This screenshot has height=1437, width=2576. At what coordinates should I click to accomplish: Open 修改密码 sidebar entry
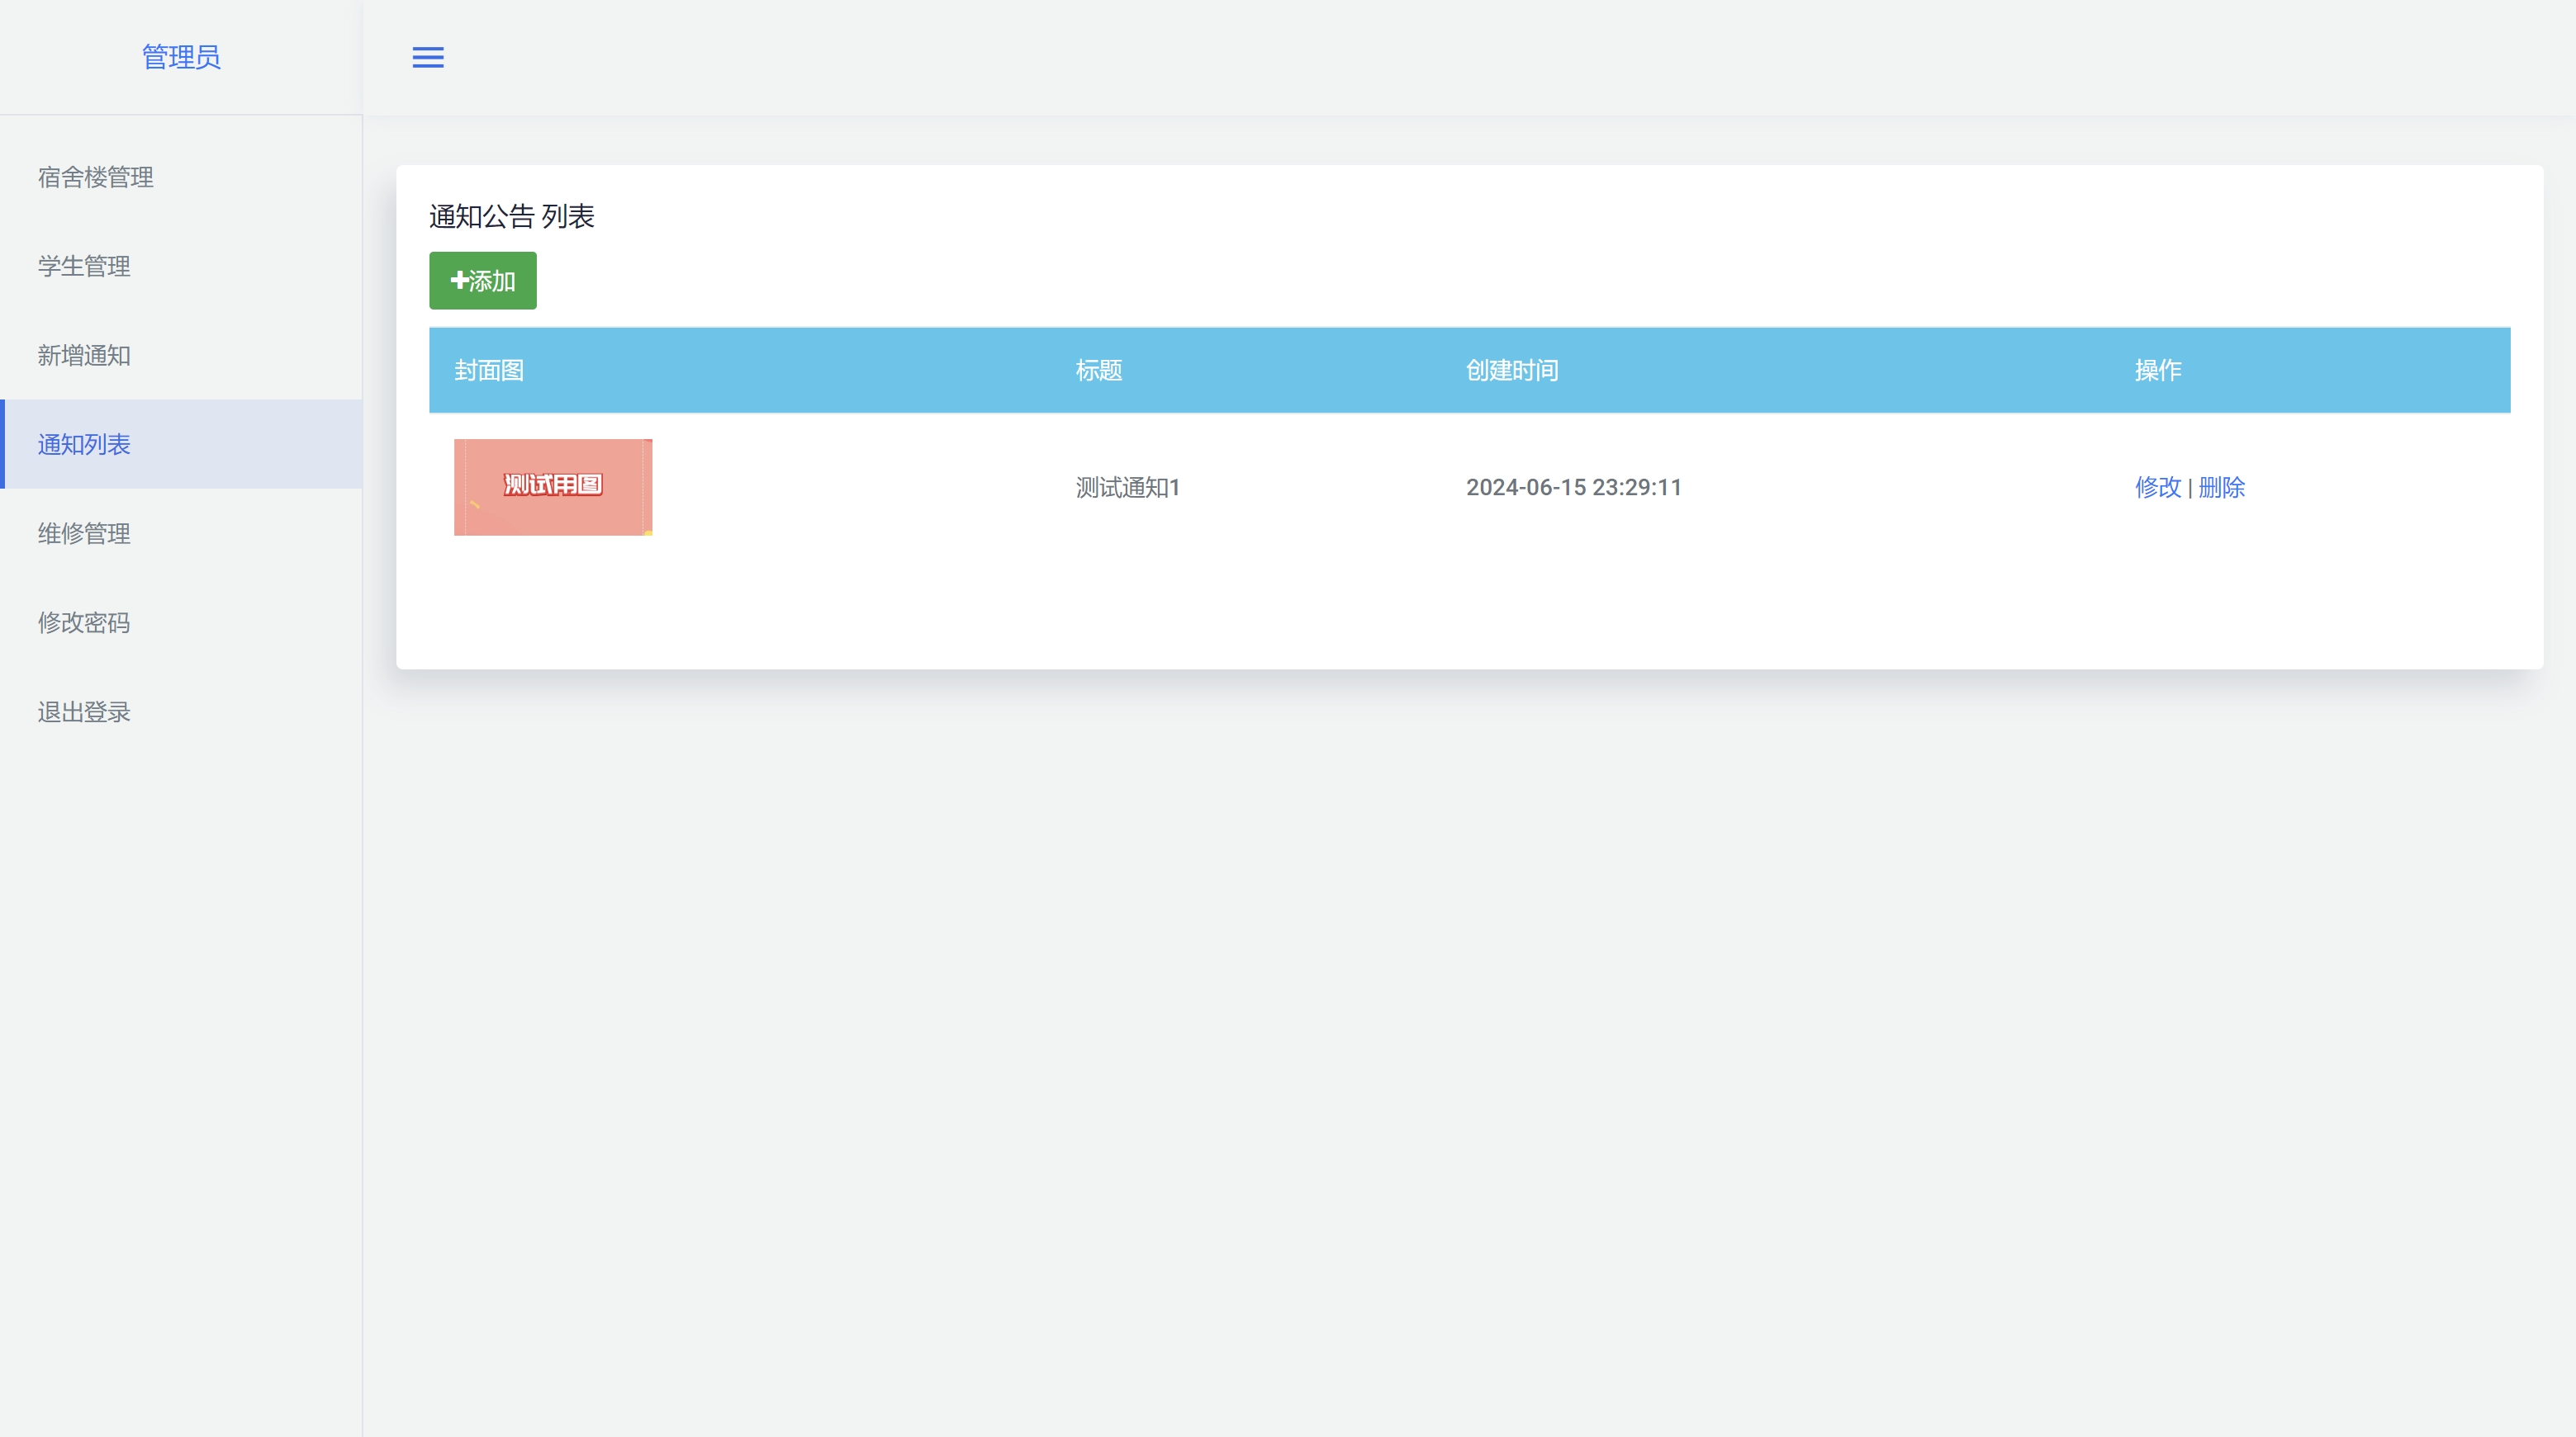[84, 622]
